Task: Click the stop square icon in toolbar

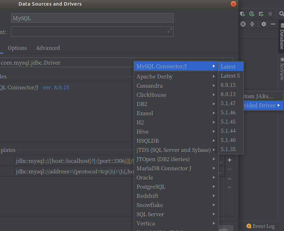Action: coord(270,14)
